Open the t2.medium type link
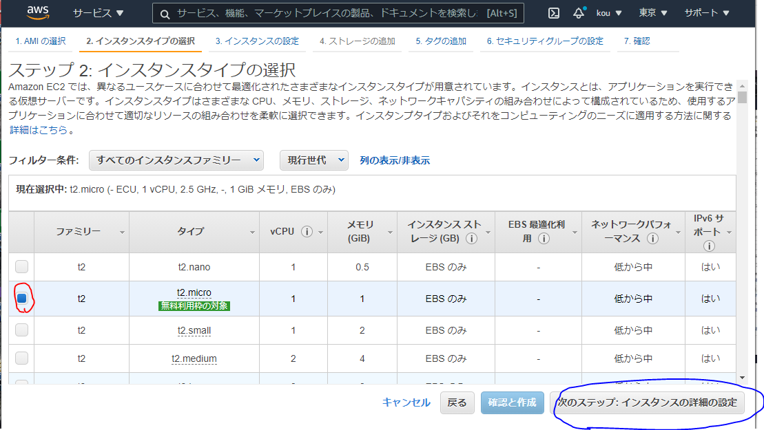 point(194,358)
